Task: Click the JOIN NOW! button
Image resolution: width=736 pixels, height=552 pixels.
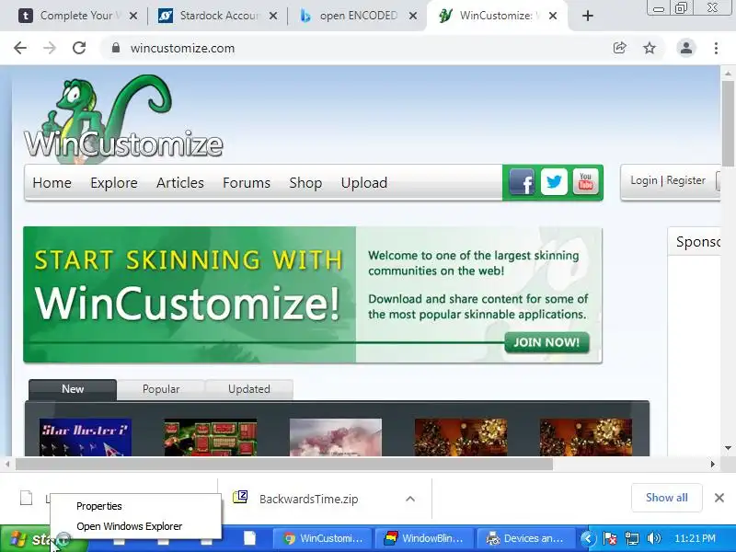Action: point(546,342)
